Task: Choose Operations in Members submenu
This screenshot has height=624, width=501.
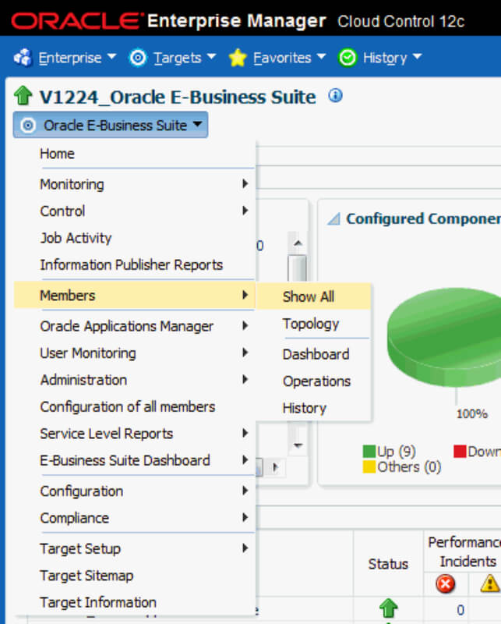Action: [x=313, y=381]
